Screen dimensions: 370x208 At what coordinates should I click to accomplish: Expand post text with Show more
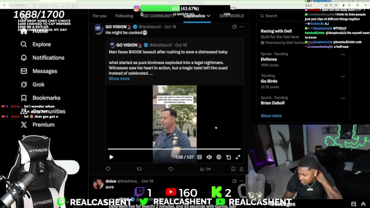(x=119, y=79)
